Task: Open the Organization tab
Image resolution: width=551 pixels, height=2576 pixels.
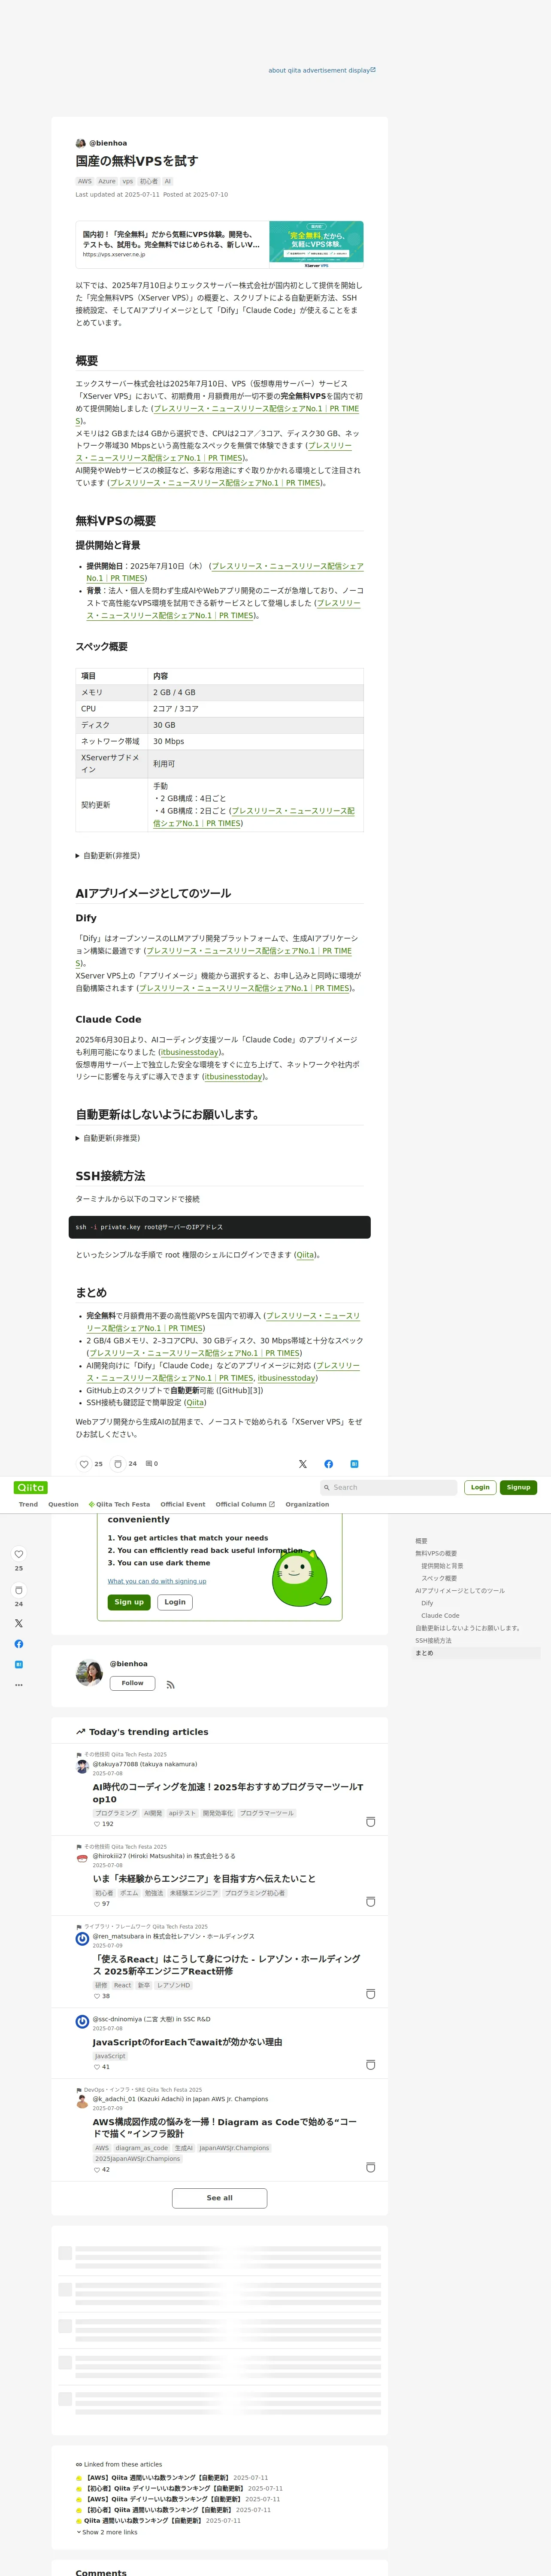Action: coord(307,1504)
